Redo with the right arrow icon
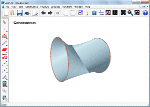 click(50, 13)
